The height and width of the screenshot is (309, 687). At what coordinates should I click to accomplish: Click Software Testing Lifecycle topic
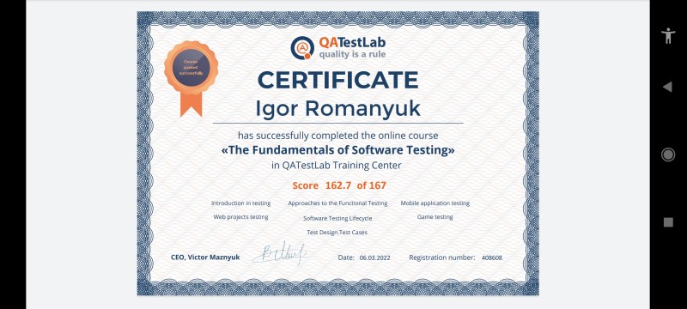pyautogui.click(x=337, y=218)
